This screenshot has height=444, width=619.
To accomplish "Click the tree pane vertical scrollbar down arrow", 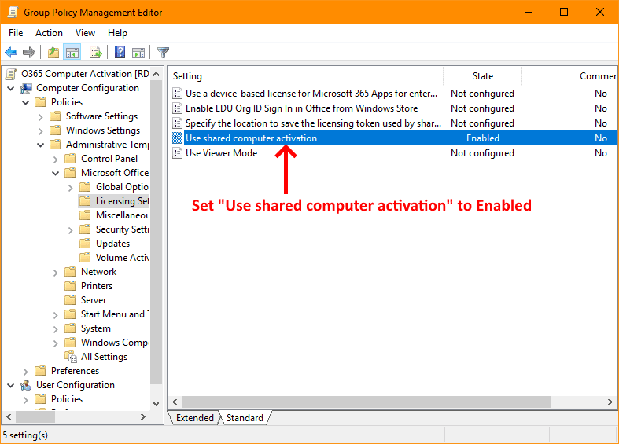I will click(x=157, y=403).
